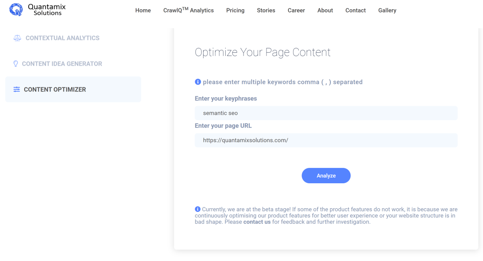Image resolution: width=483 pixels, height=261 pixels.
Task: Visit the Career page
Action: point(296,10)
